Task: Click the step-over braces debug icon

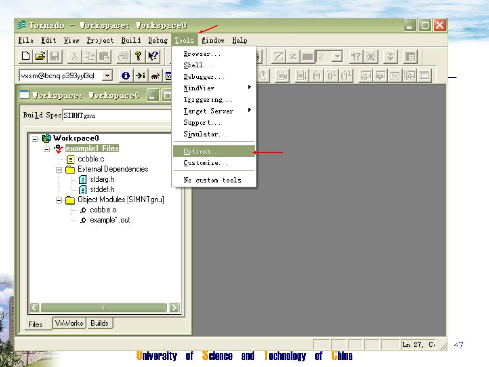Action: [x=331, y=76]
